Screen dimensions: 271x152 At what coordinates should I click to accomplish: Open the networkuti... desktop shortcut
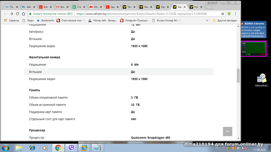262,80
